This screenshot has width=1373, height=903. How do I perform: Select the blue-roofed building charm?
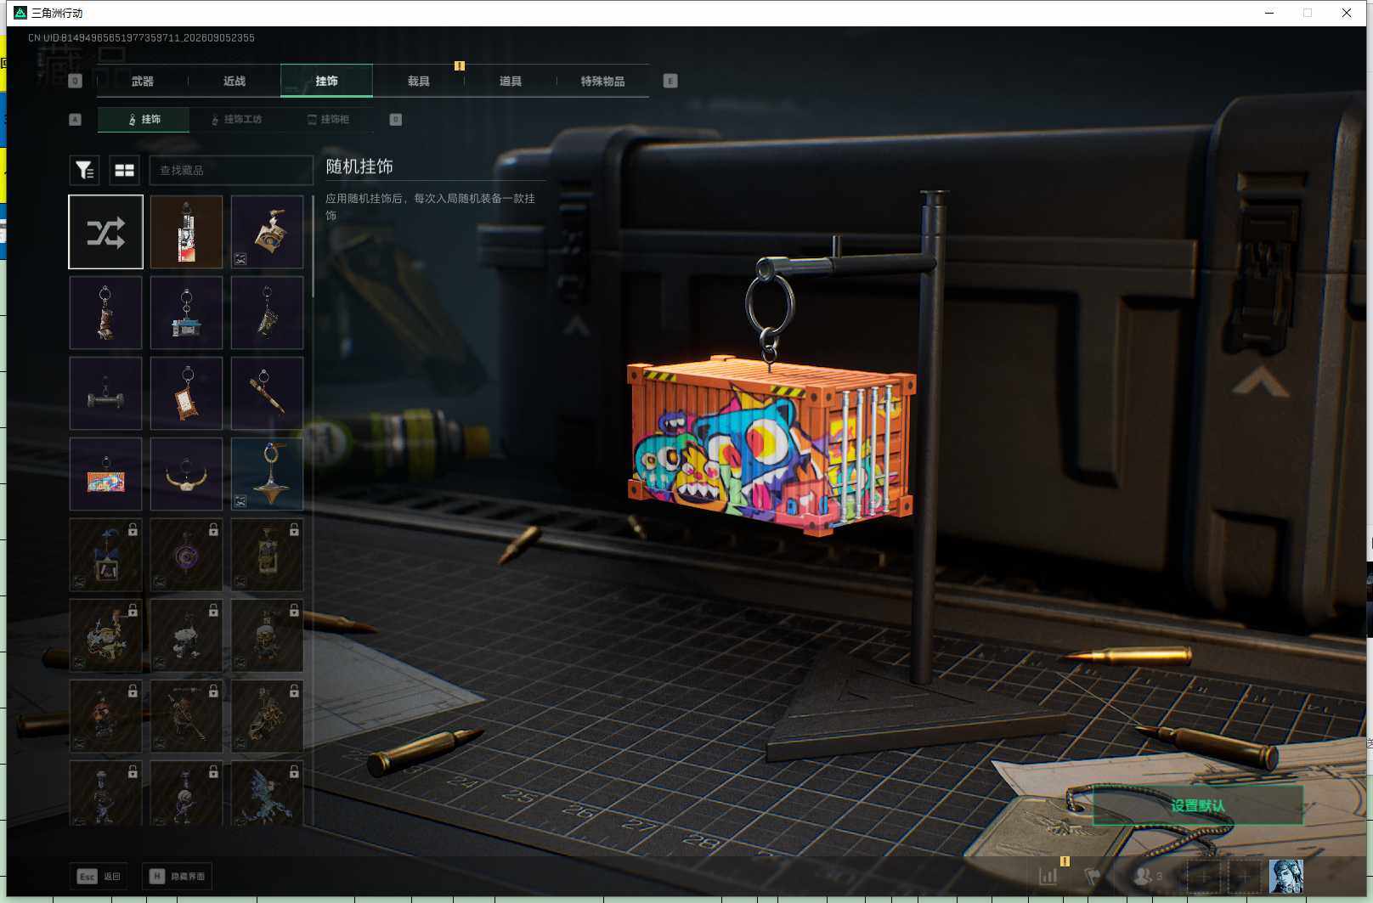pos(187,313)
